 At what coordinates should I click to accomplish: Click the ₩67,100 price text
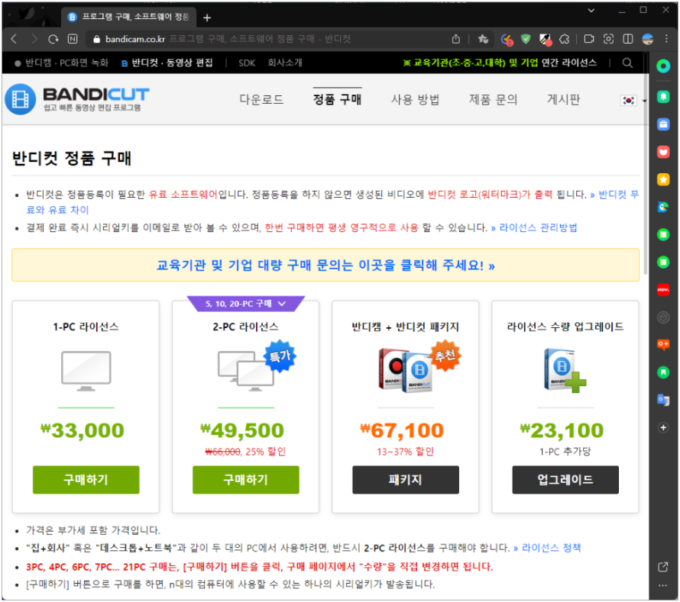pos(402,430)
